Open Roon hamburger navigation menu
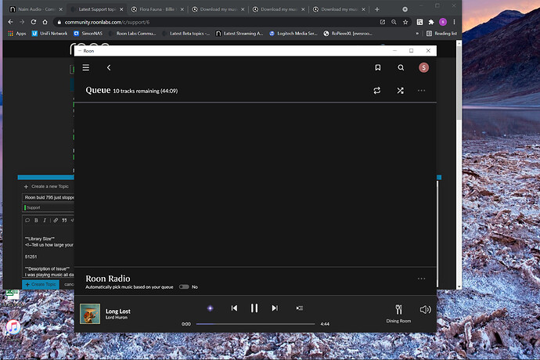The width and height of the screenshot is (540, 360). (x=86, y=67)
